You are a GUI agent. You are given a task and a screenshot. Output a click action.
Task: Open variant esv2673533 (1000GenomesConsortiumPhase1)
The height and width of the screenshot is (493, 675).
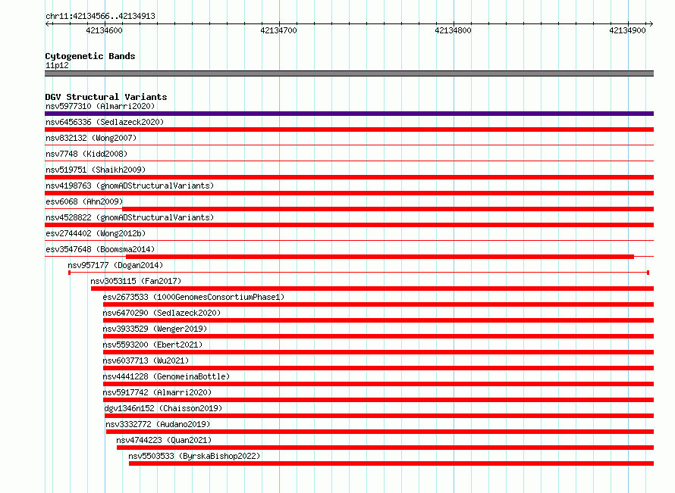(193, 297)
